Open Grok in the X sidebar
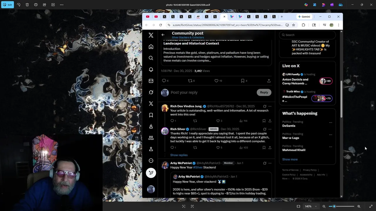The width and height of the screenshot is (376, 211). click(x=151, y=92)
